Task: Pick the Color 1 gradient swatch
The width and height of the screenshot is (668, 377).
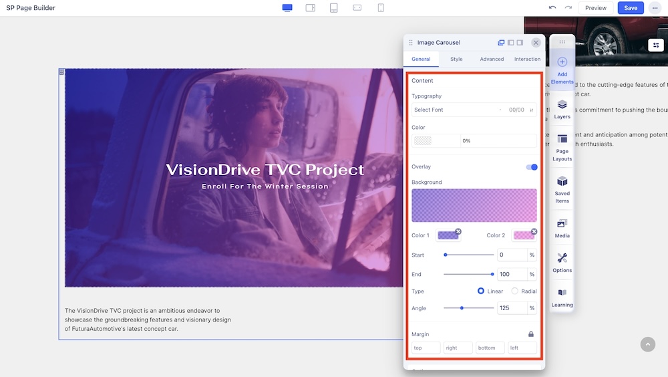Action: 447,235
